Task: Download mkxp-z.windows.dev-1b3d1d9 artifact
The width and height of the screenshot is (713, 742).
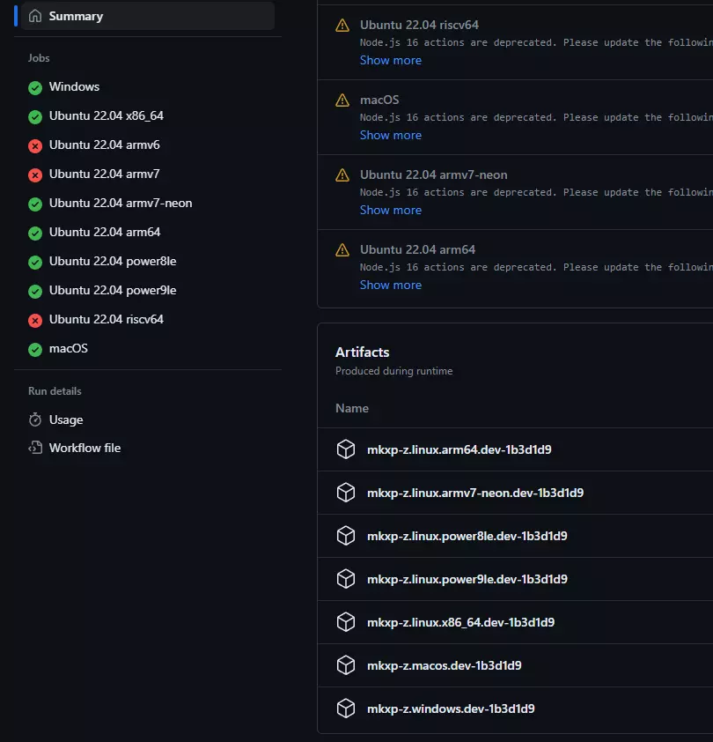Action: (x=451, y=709)
